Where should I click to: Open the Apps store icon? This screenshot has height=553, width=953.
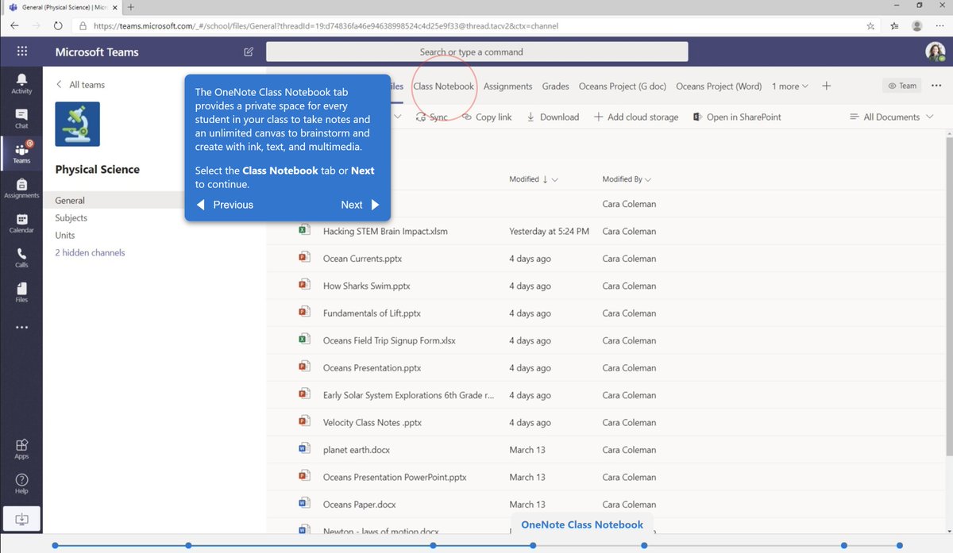21,449
